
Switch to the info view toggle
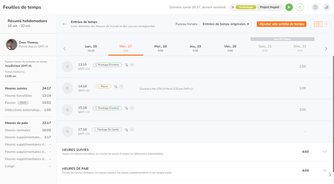tap(326, 24)
